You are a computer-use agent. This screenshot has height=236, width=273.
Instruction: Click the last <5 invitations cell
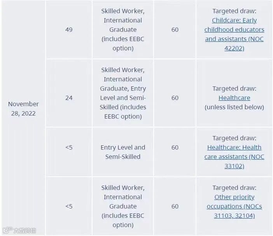click(x=69, y=206)
